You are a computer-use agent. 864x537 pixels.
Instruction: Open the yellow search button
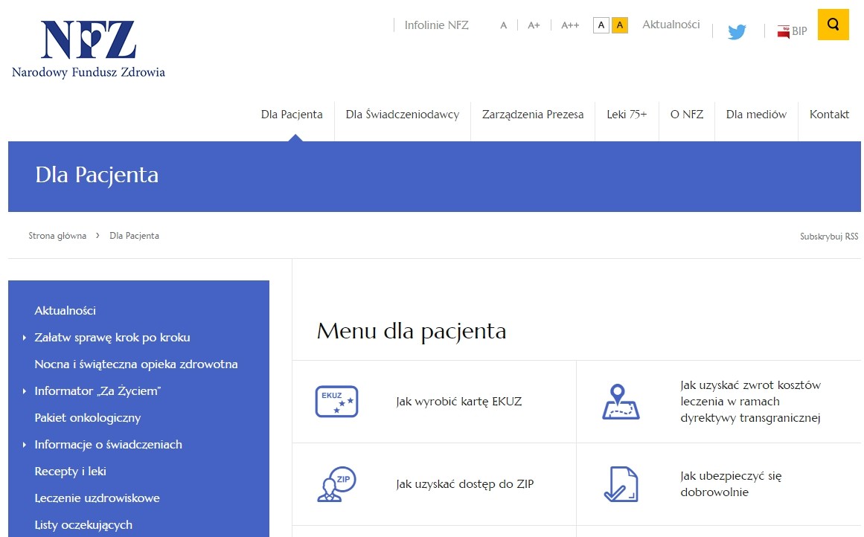tap(833, 25)
